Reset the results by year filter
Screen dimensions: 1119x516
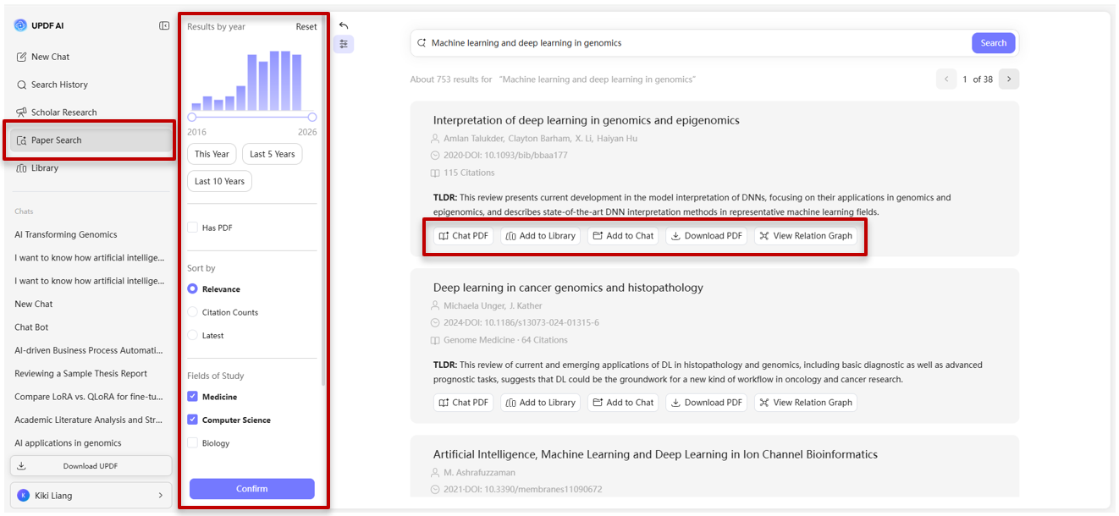coord(306,27)
